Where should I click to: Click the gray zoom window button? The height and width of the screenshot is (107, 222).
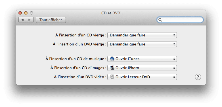pyautogui.click(x=32, y=13)
